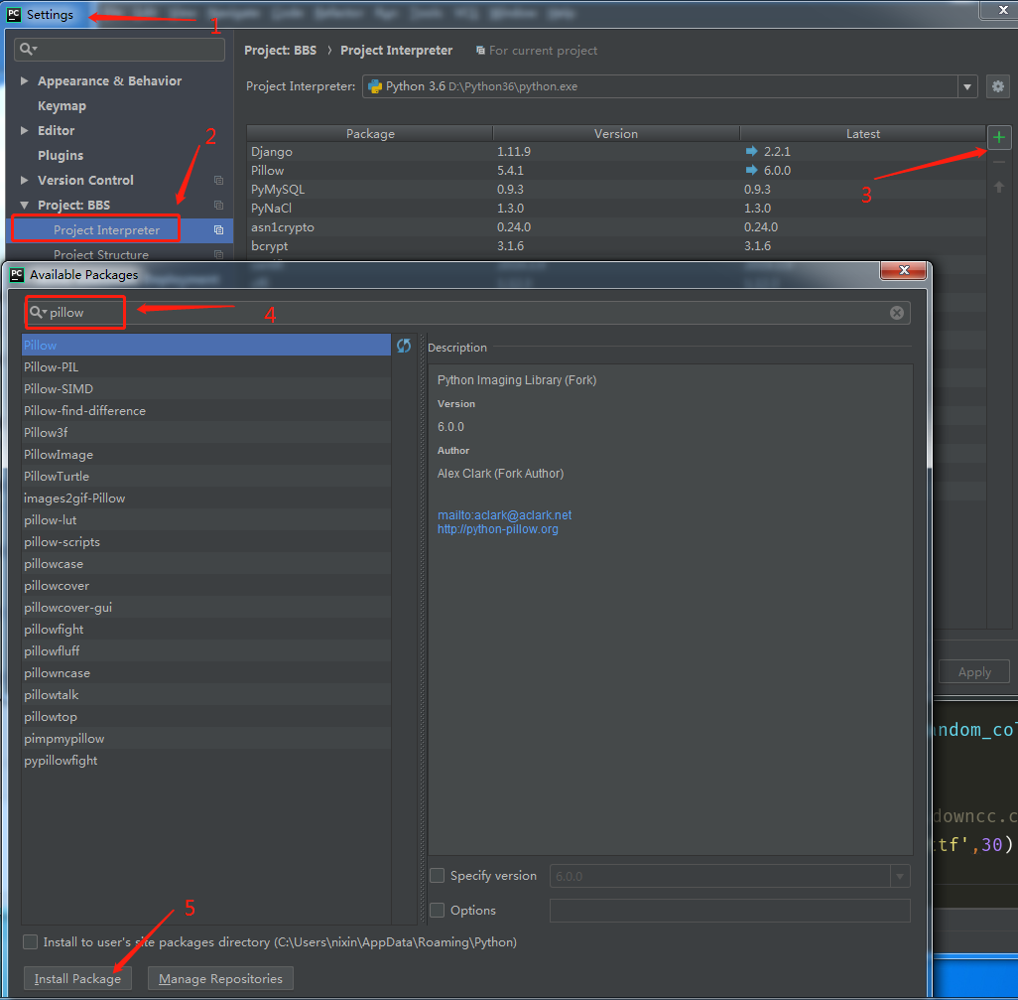
Task: Toggle install to user's site packages directory
Action: coord(30,942)
